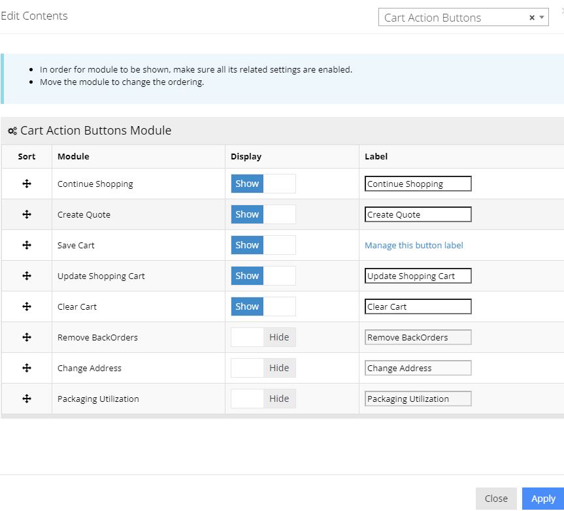Click the Save Cart module name
Image resolution: width=564 pixels, height=511 pixels.
click(x=76, y=245)
